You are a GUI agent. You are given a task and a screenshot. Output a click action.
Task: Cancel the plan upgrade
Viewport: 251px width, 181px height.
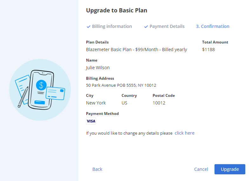(x=201, y=169)
